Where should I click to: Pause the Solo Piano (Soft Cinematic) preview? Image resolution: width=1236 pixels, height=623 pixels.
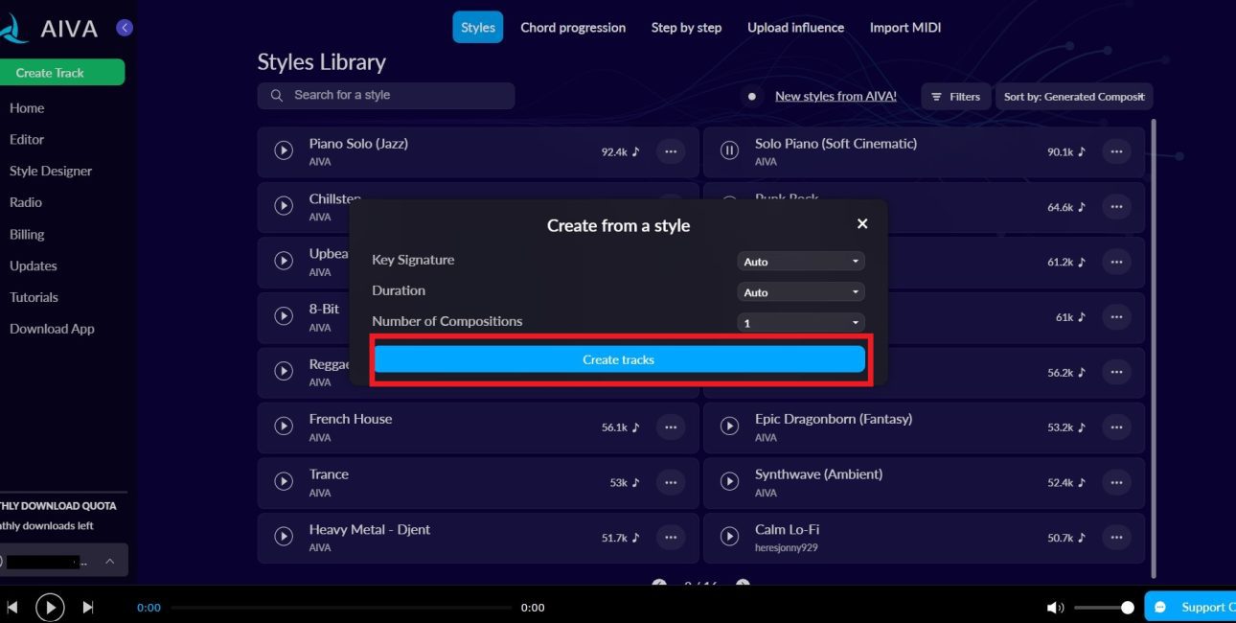tap(729, 150)
